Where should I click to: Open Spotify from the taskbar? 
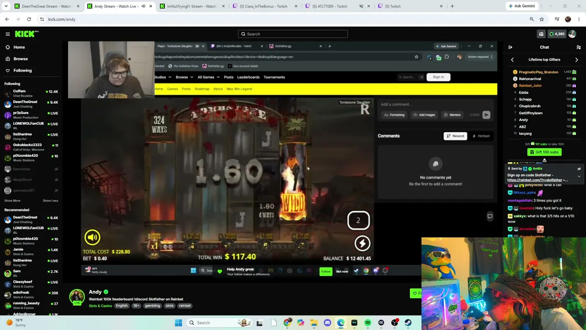[368, 323]
